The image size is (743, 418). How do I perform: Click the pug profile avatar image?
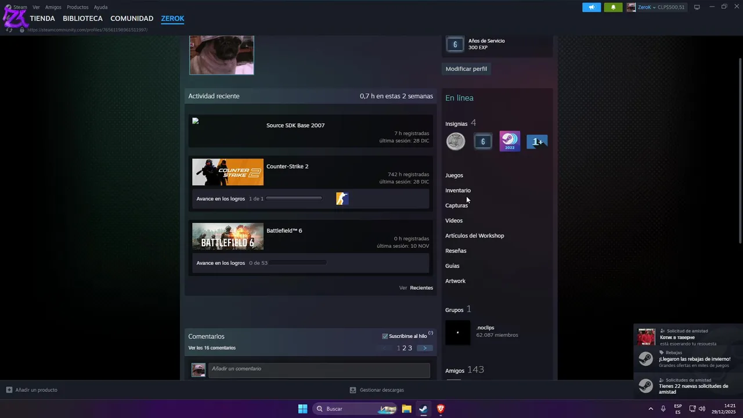[x=222, y=55]
